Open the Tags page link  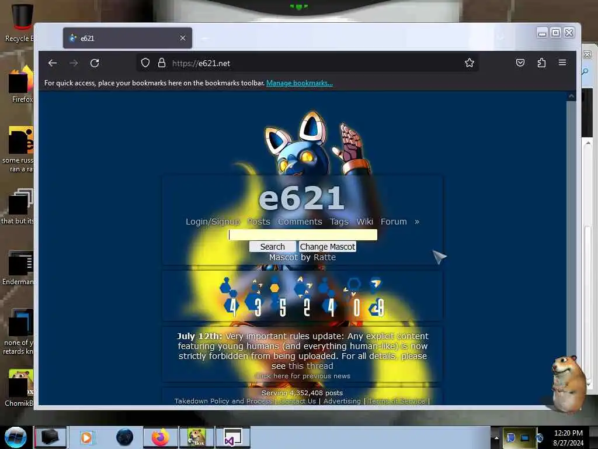tap(339, 222)
